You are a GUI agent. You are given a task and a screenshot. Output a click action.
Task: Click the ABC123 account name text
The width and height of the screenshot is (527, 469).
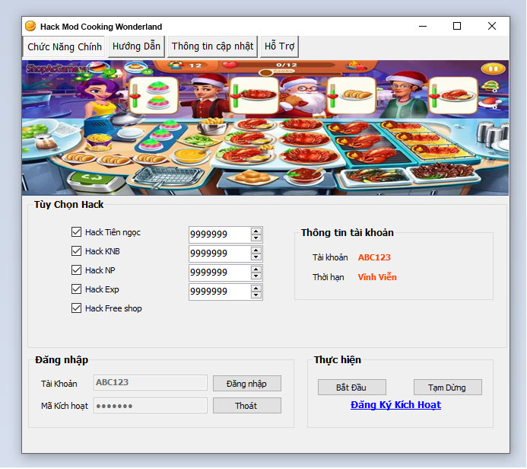click(x=374, y=257)
